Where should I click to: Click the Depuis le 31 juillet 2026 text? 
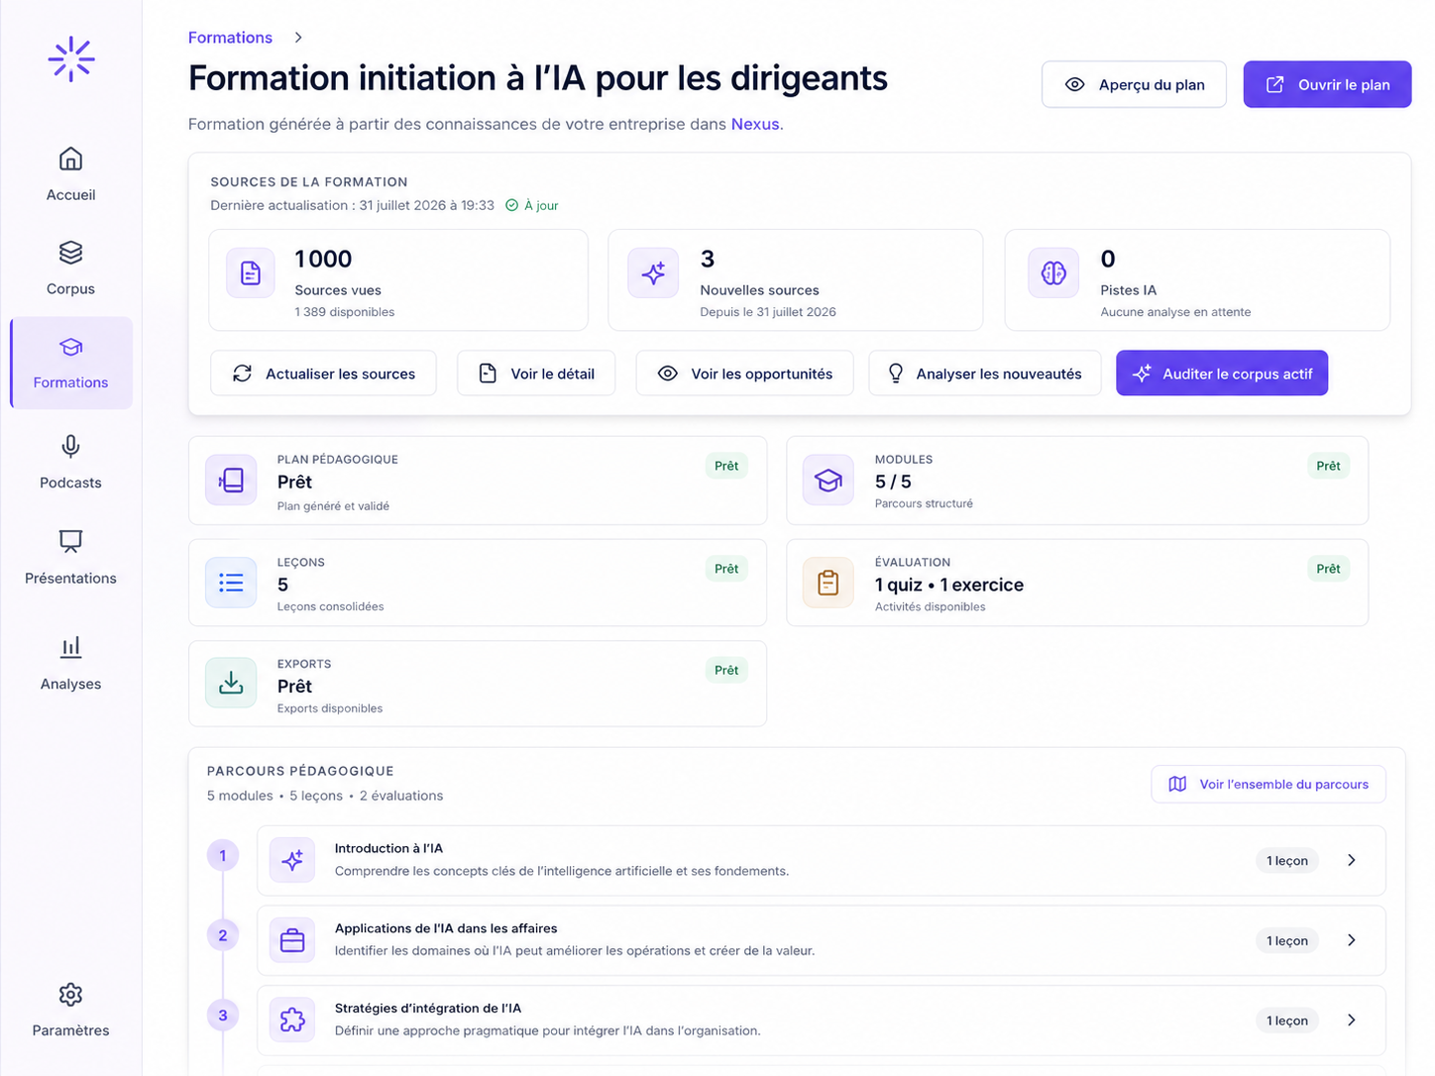pos(768,312)
